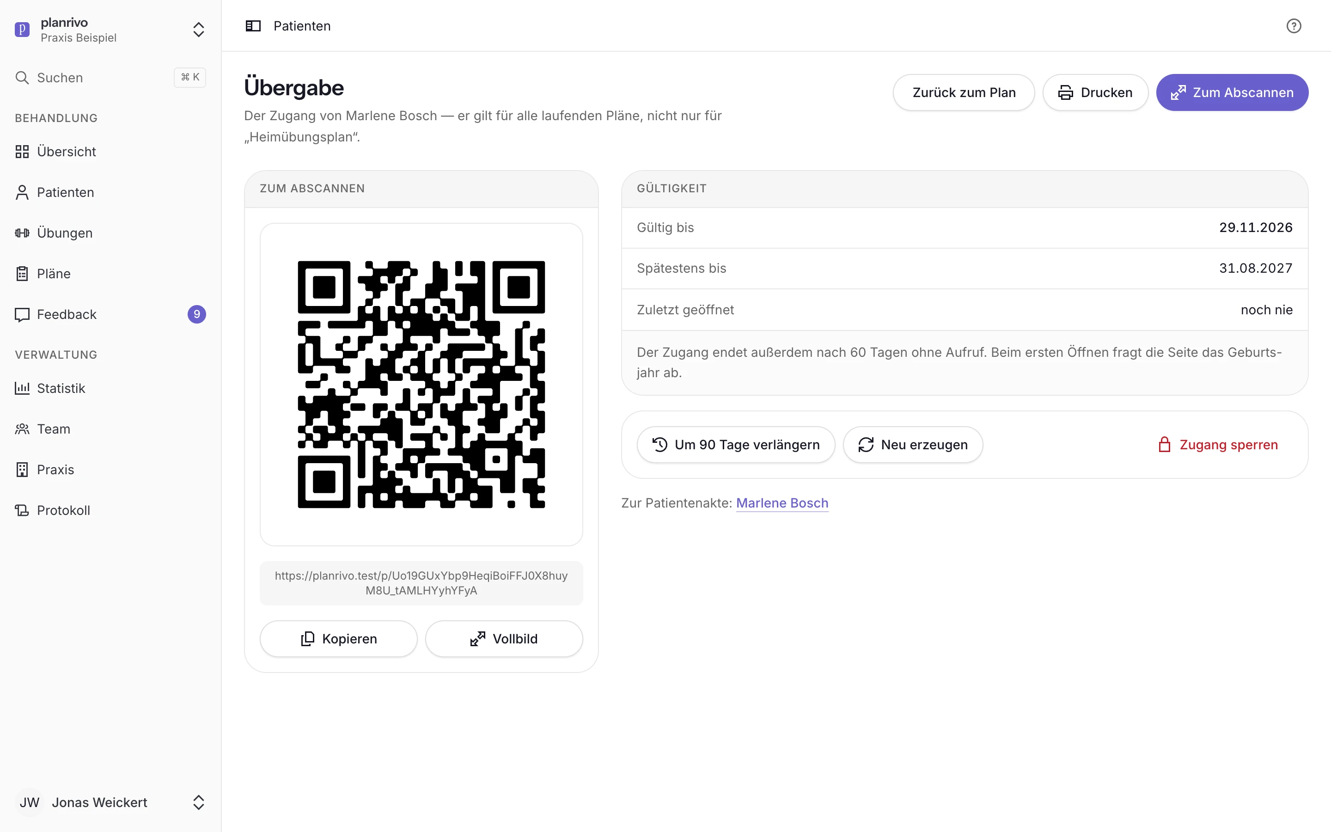Open Statistik in the sidebar

point(110,388)
